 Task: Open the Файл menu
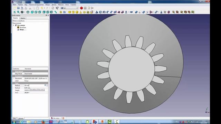pyautogui.click(x=15, y=4)
